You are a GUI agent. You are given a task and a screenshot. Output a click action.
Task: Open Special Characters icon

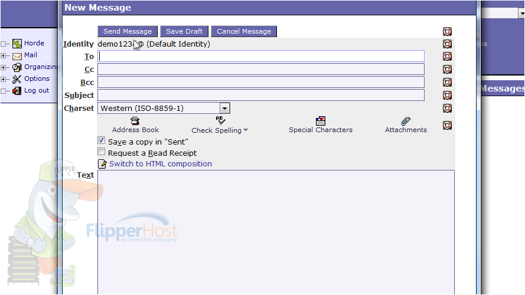coord(321,121)
